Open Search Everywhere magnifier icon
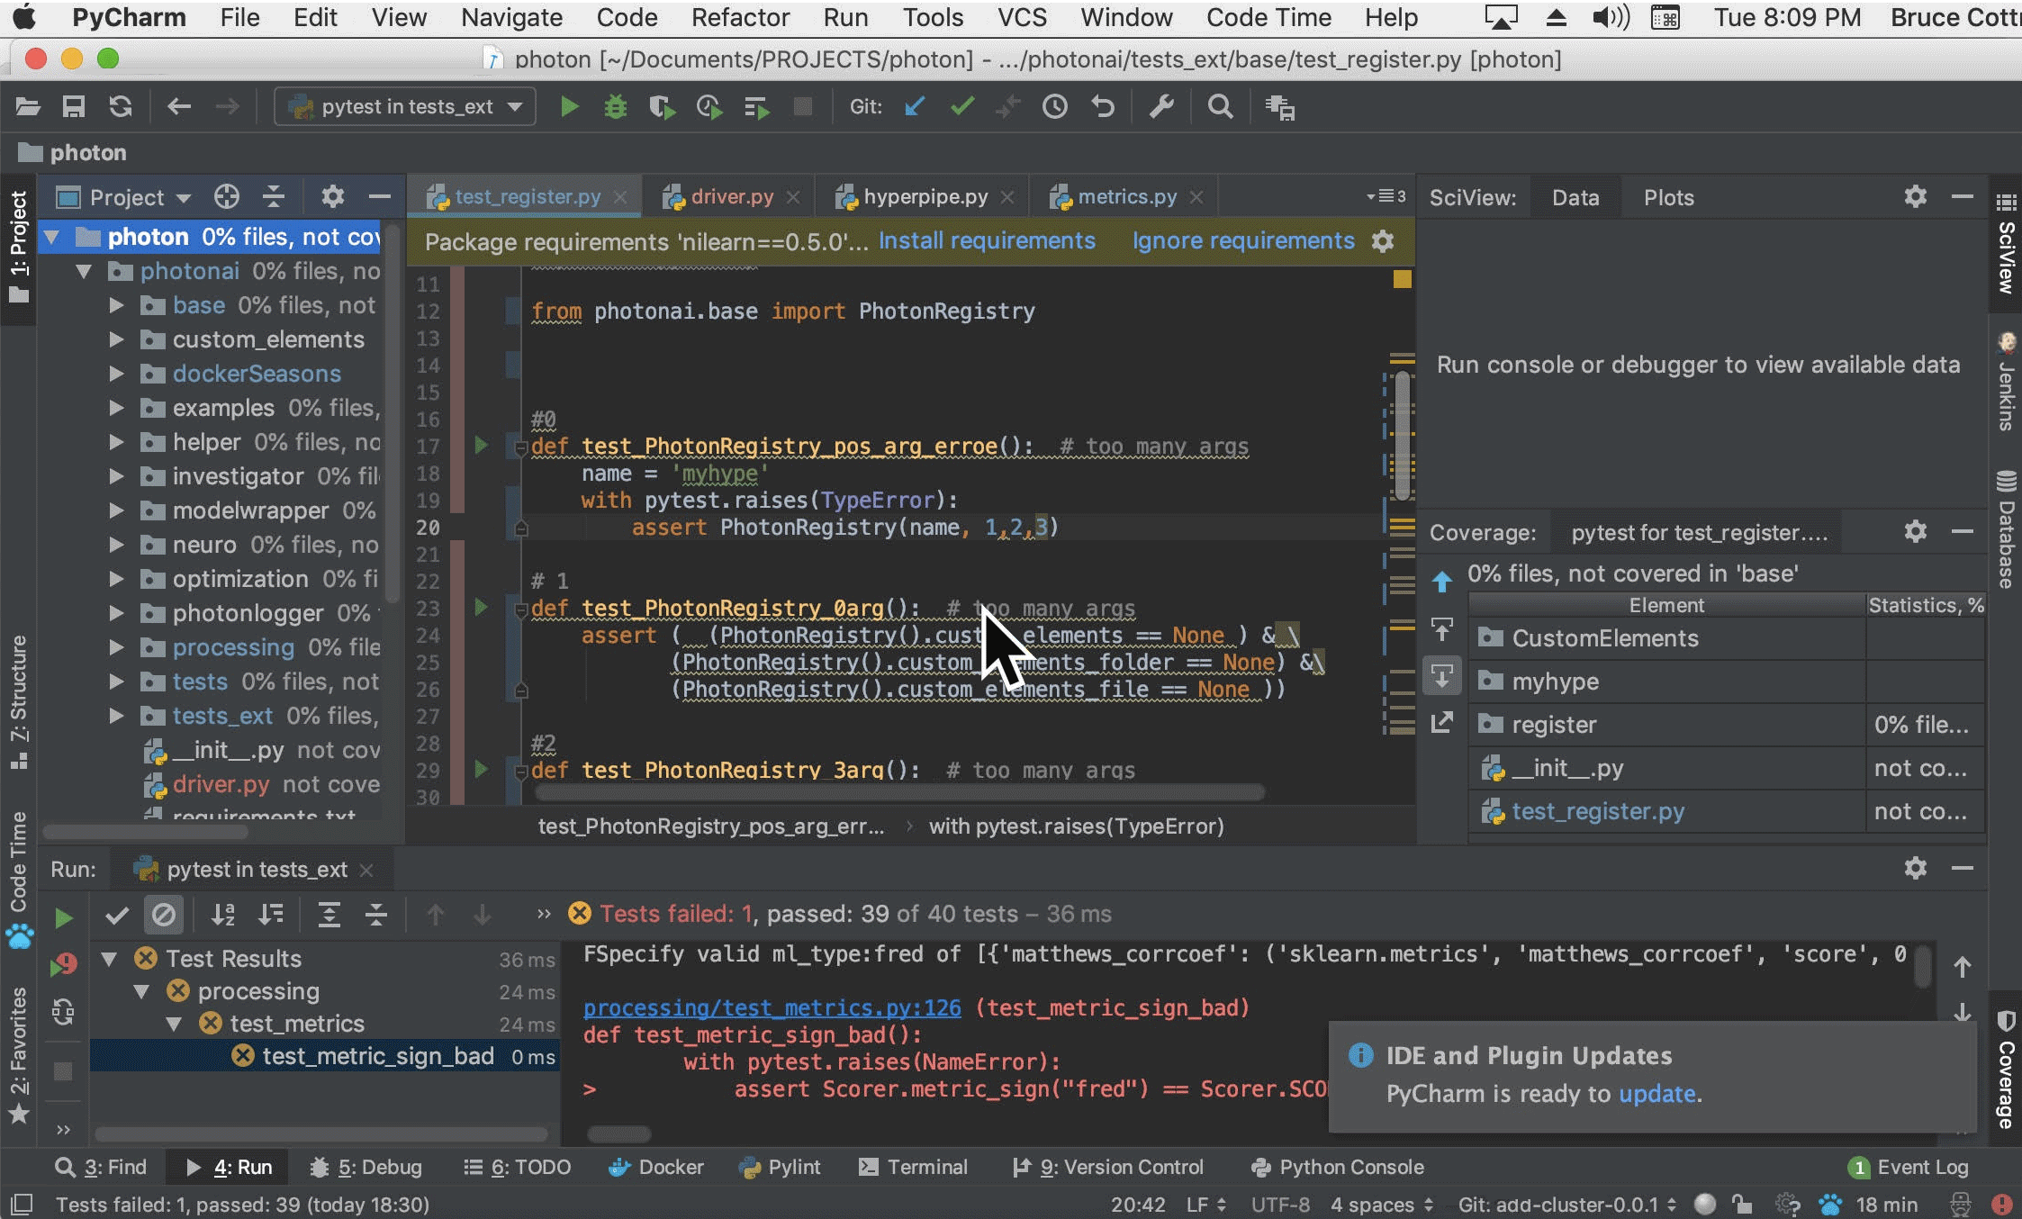 [1220, 107]
